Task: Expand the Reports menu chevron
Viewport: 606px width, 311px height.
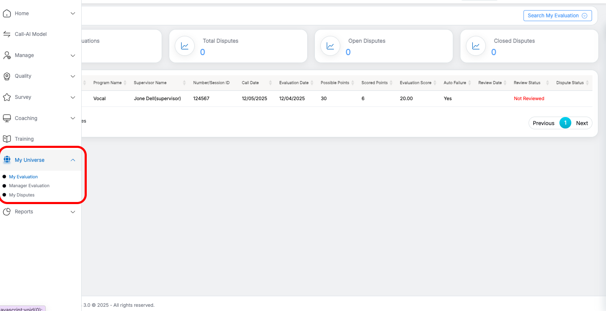Action: (73, 212)
